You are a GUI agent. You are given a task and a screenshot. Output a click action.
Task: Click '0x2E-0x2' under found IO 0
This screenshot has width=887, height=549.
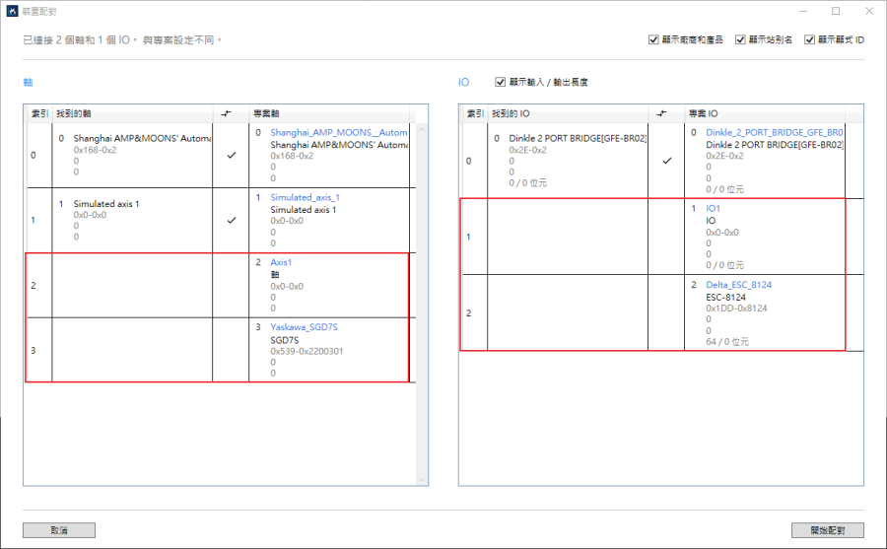tap(528, 150)
